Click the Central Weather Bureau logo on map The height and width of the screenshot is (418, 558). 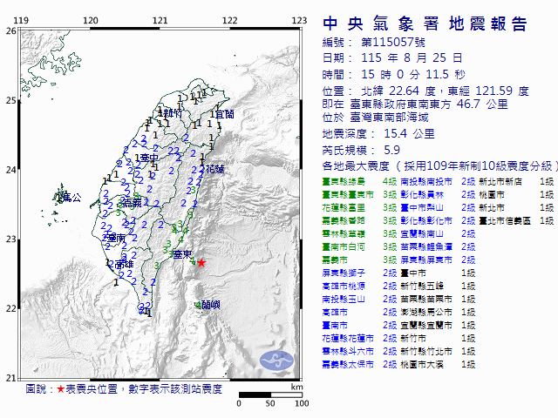click(x=277, y=361)
